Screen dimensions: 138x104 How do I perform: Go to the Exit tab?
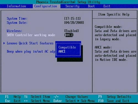pyautogui.click(x=107, y=6)
